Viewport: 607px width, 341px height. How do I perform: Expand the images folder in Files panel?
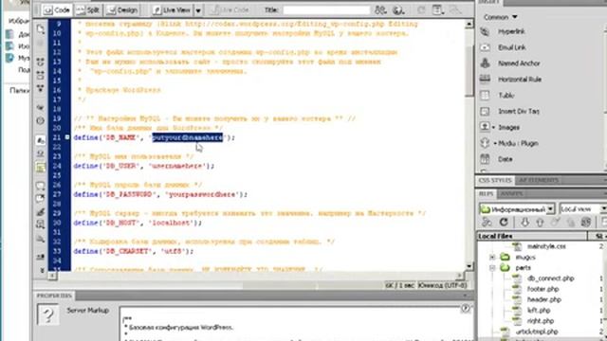click(492, 257)
